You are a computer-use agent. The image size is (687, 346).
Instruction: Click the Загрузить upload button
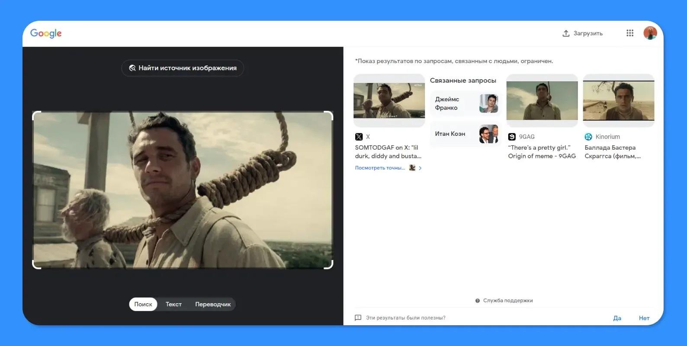point(582,33)
